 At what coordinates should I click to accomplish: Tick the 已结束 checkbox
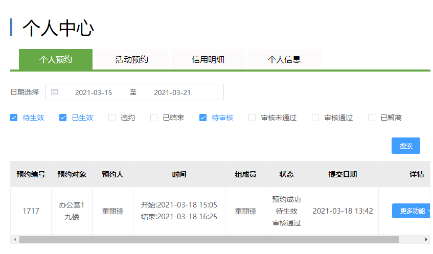click(154, 118)
